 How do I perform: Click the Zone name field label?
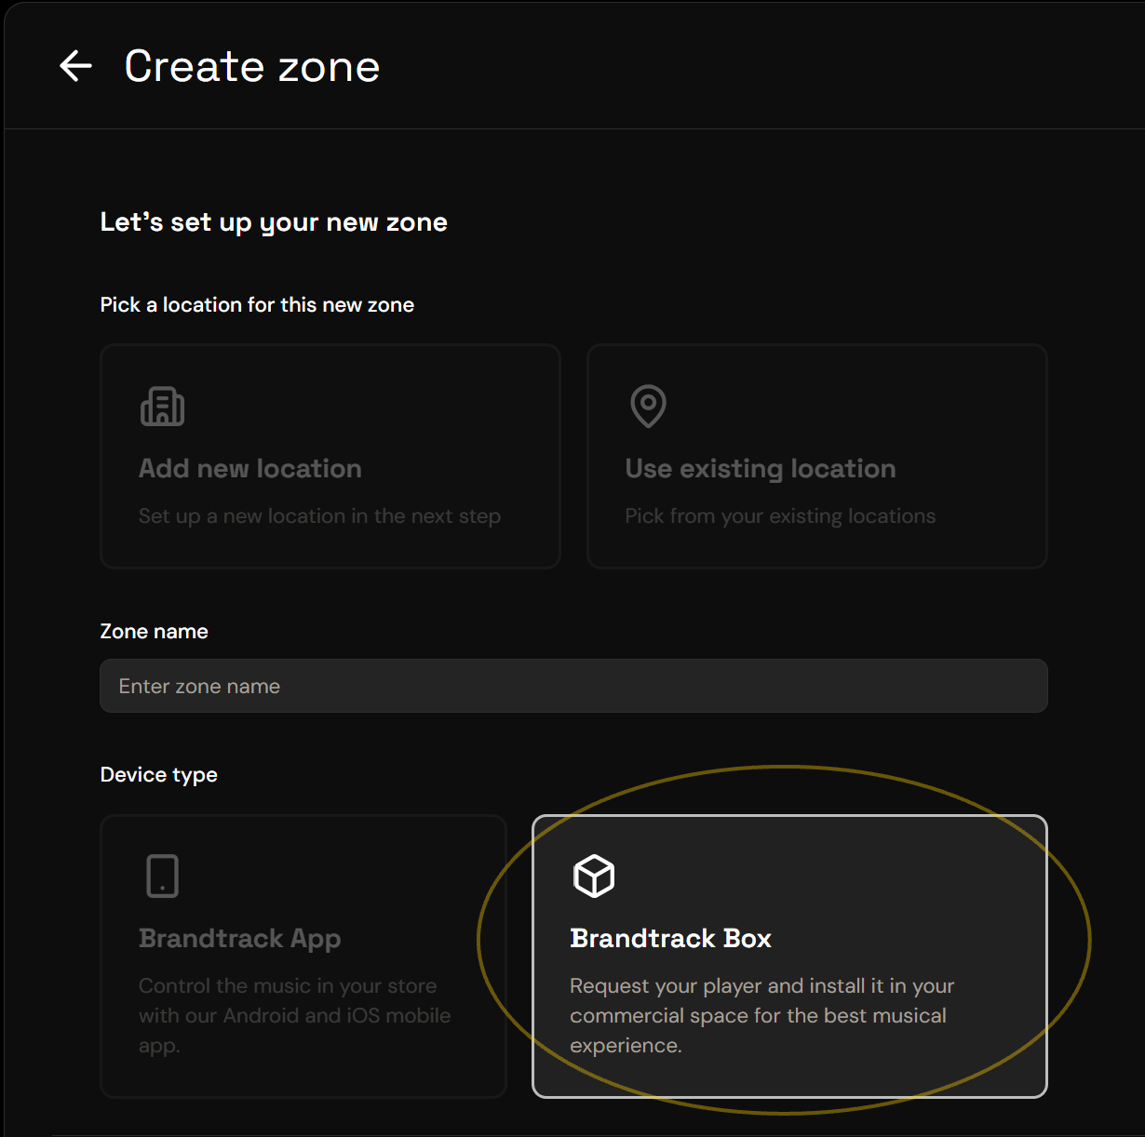pyautogui.click(x=155, y=631)
